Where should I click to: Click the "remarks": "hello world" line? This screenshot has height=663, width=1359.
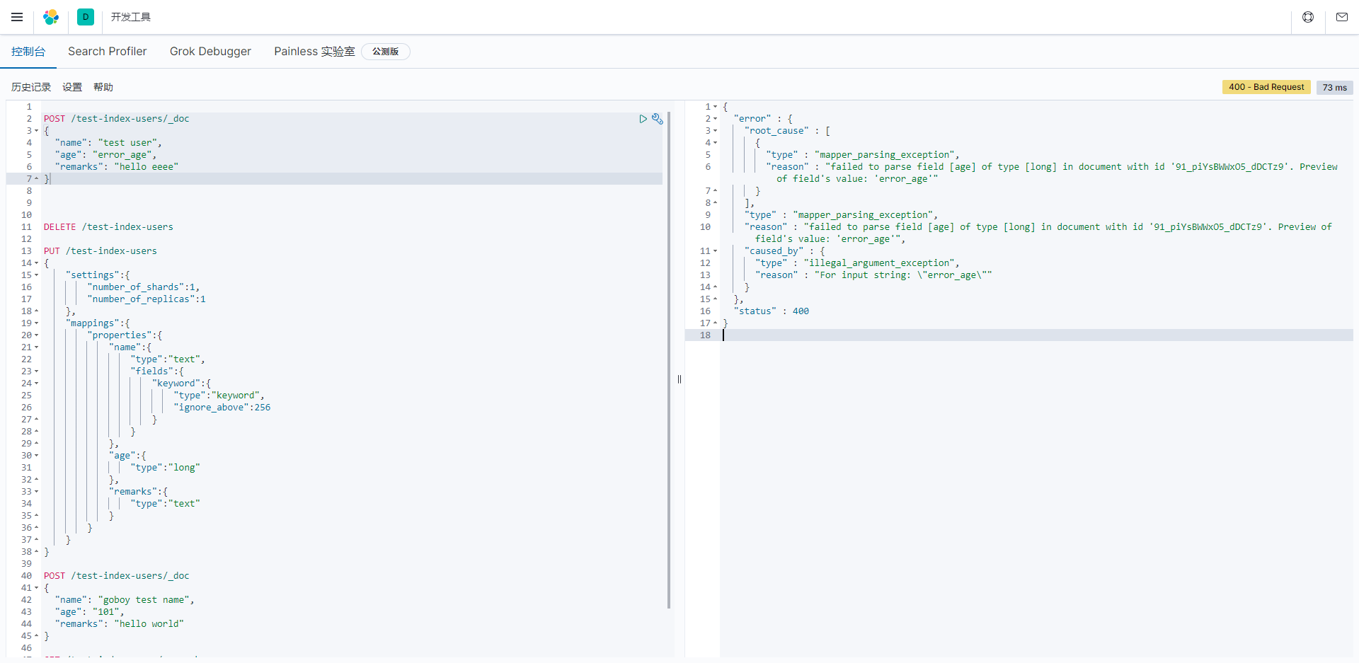120,624
